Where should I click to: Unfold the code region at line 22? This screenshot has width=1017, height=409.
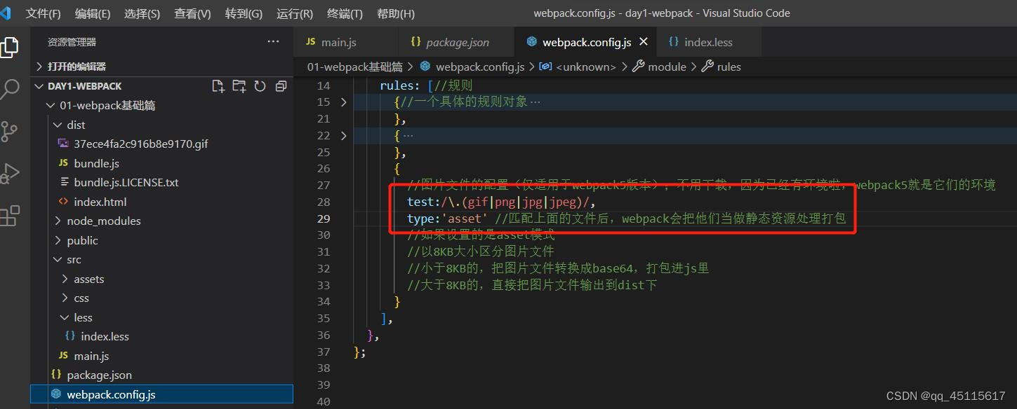343,136
